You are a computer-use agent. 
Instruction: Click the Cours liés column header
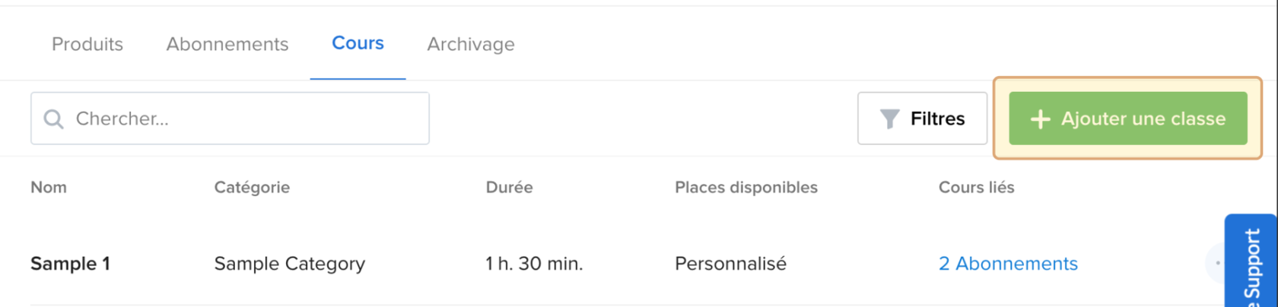click(x=976, y=187)
